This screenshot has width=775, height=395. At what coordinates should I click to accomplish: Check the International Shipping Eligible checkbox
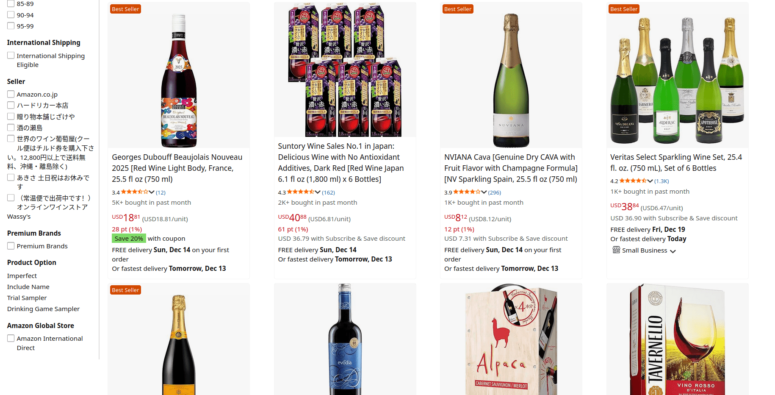pyautogui.click(x=11, y=56)
